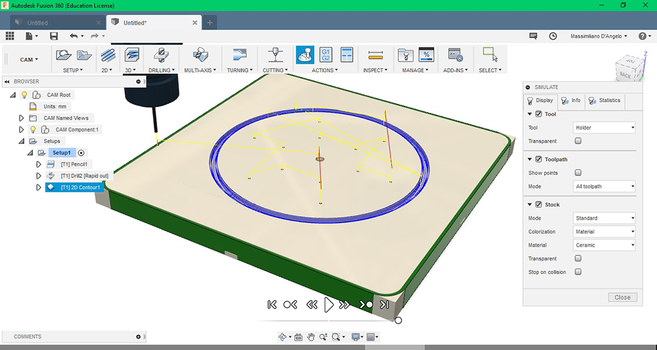657x350 pixels.
Task: Collapse the Setups tree node
Action: tap(21, 141)
